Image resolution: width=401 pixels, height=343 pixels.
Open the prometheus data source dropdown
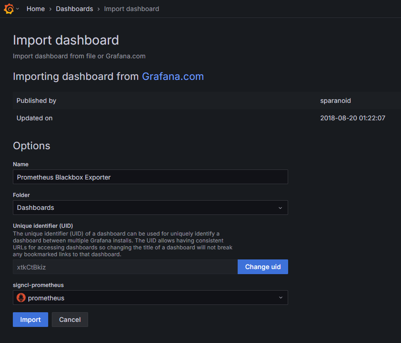click(x=150, y=298)
